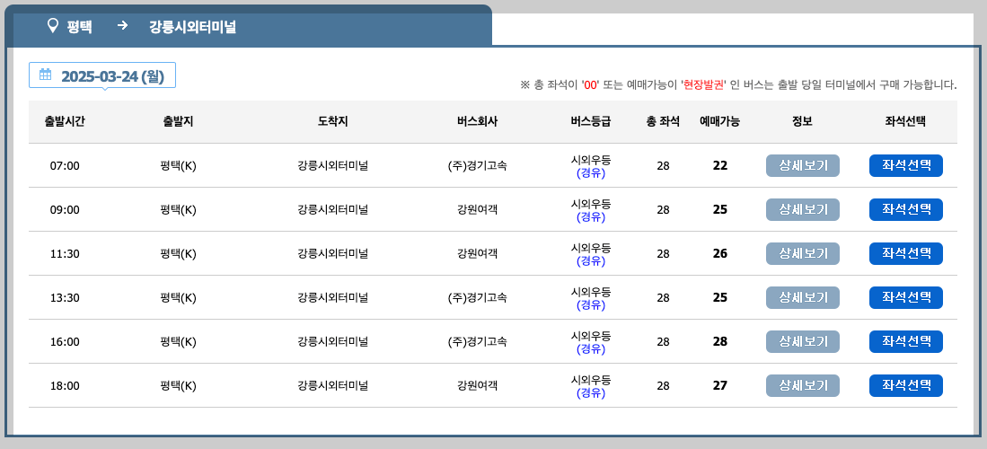987x449 pixels.
Task: Click the 정보 column header
Action: click(803, 122)
